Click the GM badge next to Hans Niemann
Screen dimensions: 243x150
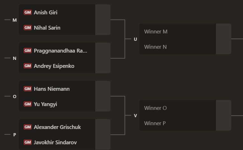tap(27, 89)
